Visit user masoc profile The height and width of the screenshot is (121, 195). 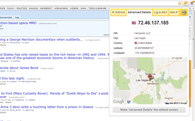[x=13, y=81]
